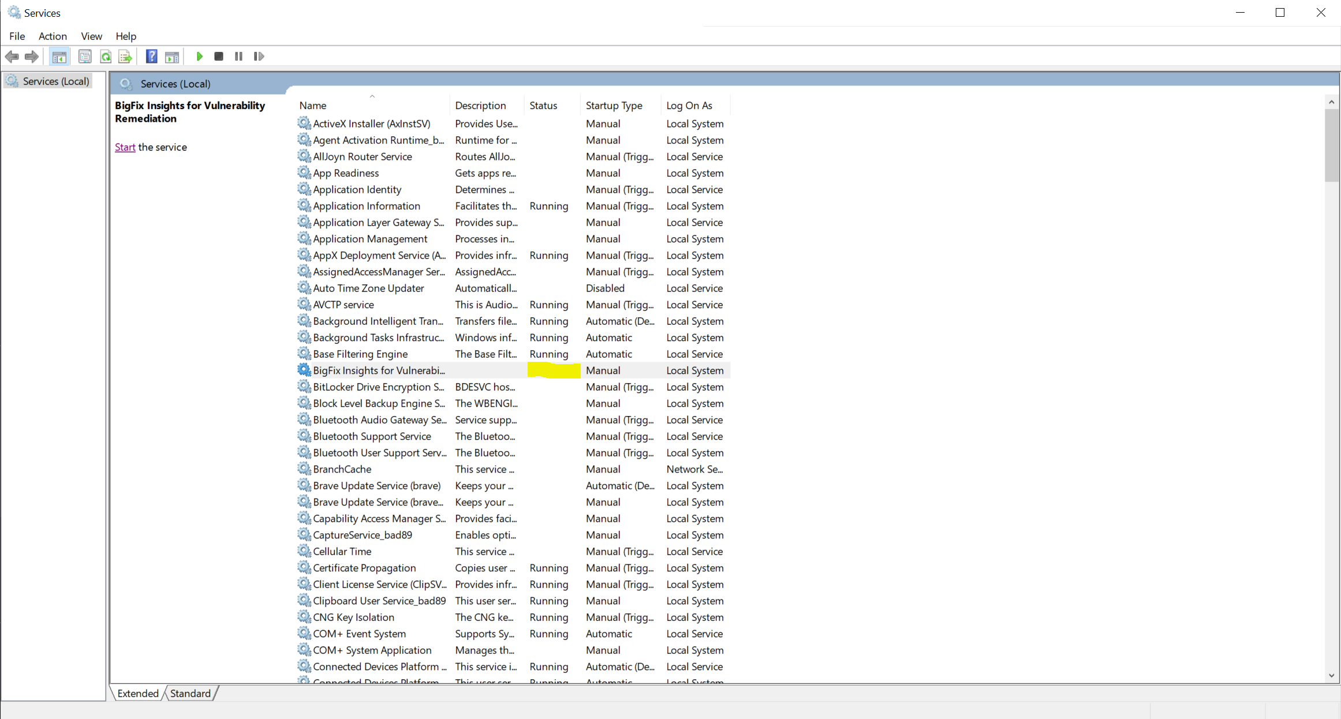
Task: Toggle Show/Hide Action Pane button
Action: 172,57
